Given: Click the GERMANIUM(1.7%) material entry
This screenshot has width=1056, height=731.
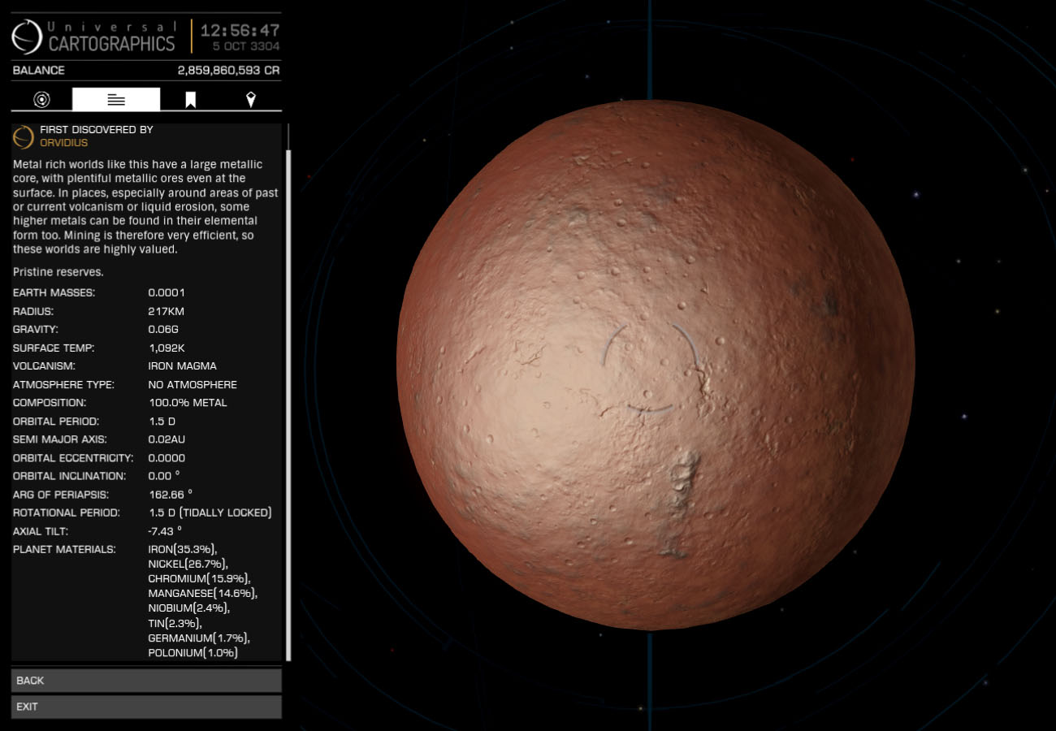Looking at the screenshot, I should [198, 638].
